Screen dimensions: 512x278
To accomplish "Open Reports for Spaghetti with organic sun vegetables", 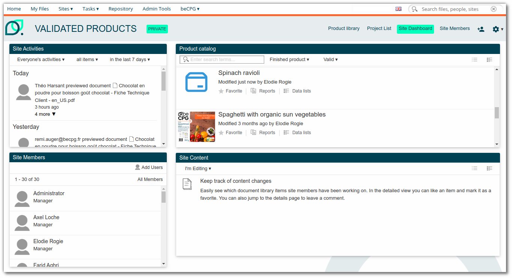I will 267,132.
